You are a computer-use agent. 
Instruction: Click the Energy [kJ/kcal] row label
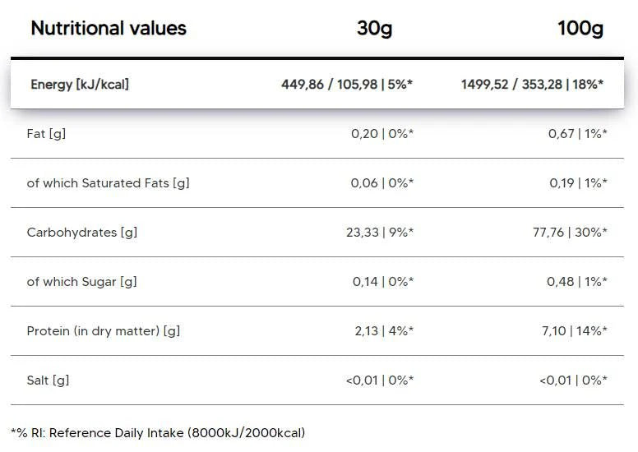80,84
